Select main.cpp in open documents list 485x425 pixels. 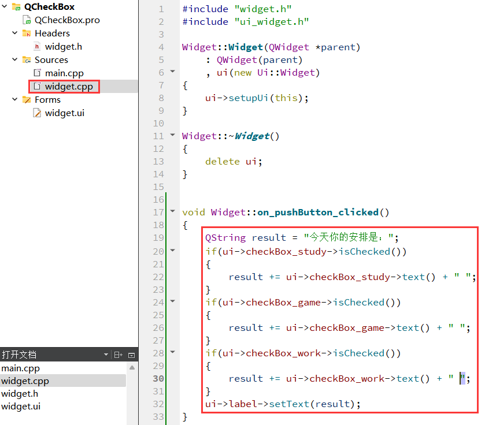pyautogui.click(x=63, y=368)
